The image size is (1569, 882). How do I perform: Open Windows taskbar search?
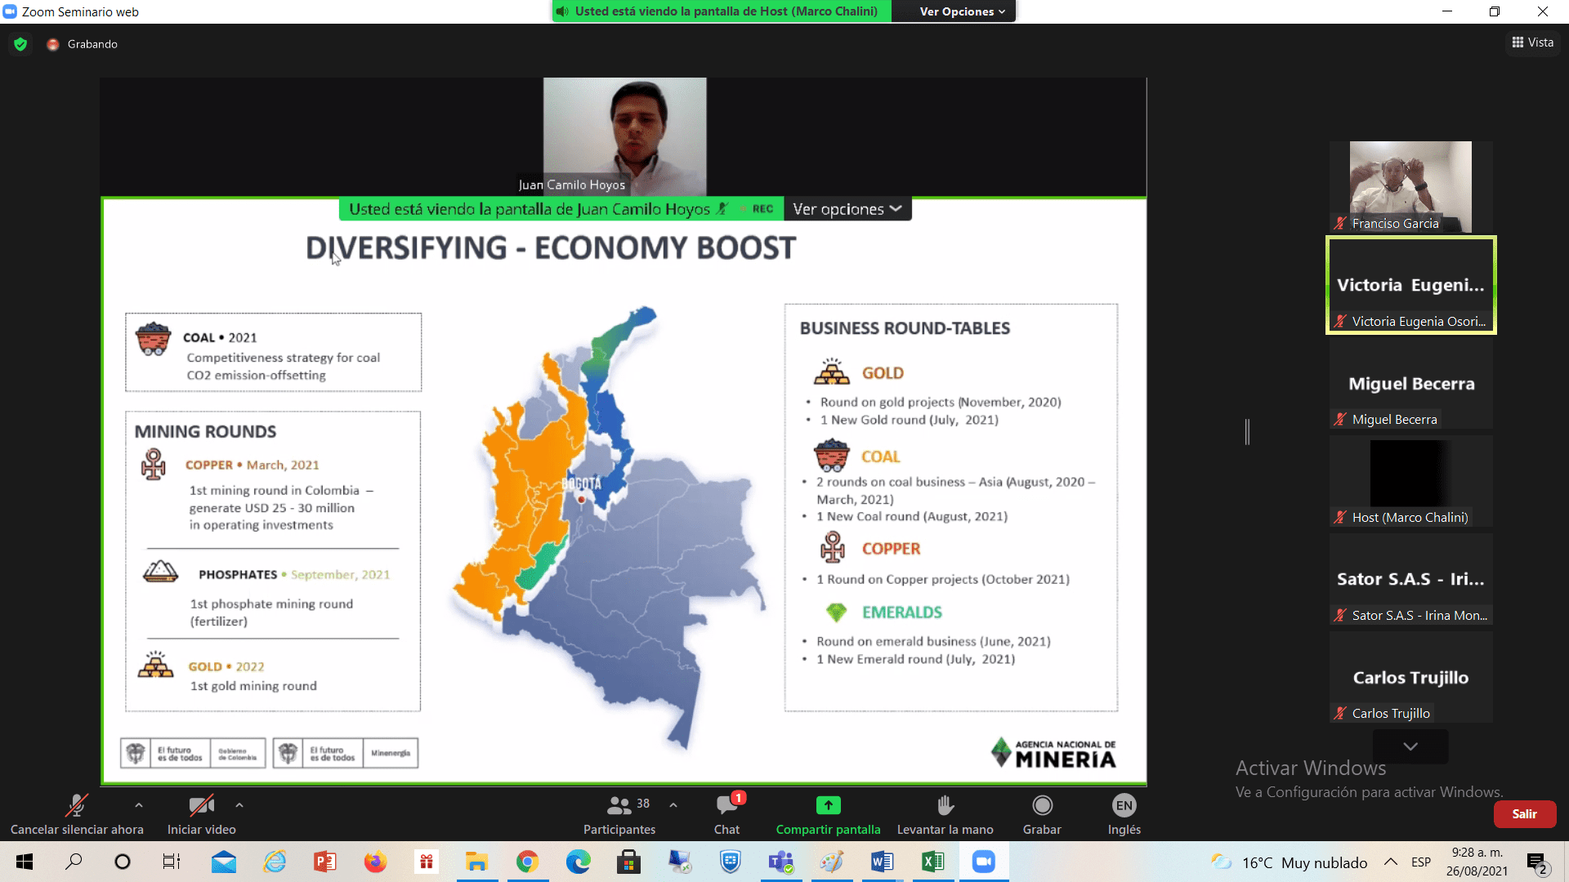(x=74, y=862)
